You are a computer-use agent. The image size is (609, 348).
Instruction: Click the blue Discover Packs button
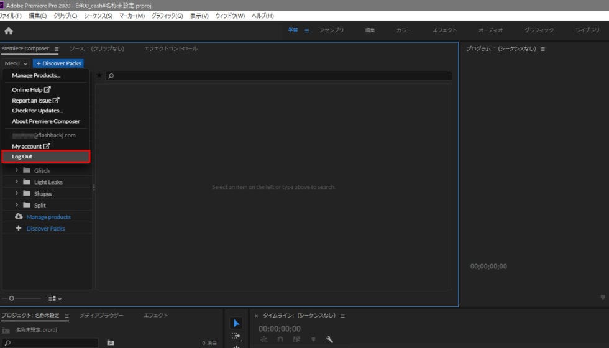58,63
